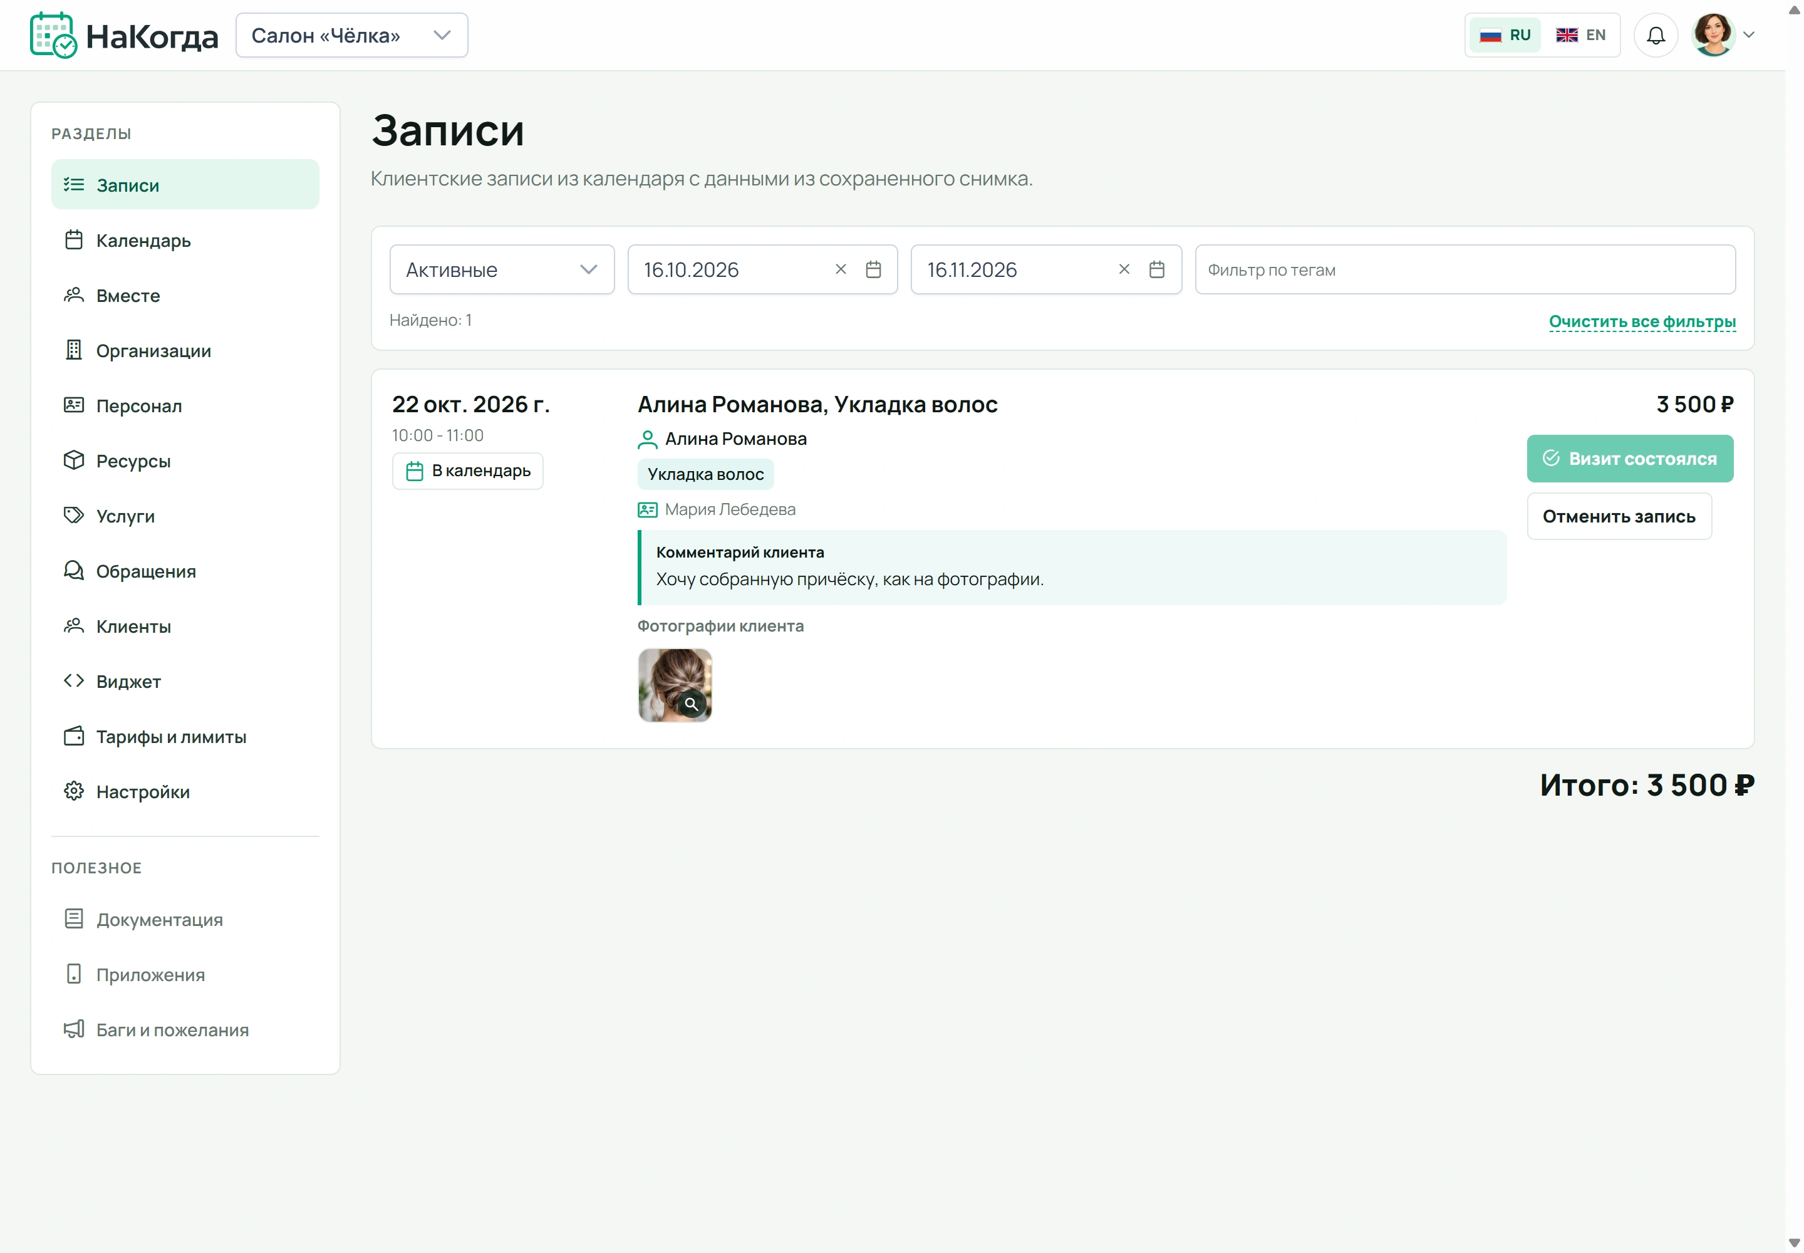Screen dimensions: 1804x1253
Task: Open calendar picker for 16.10.2026 field
Action: coord(873,269)
